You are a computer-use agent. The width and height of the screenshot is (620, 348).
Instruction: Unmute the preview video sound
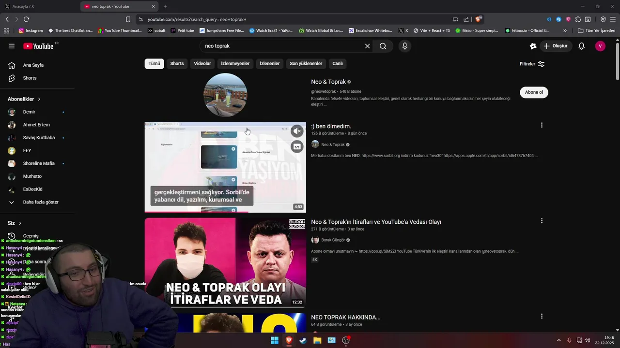coord(297,131)
